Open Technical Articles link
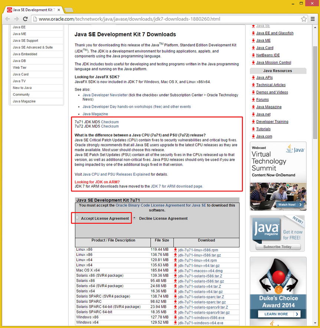This screenshot has height=328, width=320. pos(271,85)
